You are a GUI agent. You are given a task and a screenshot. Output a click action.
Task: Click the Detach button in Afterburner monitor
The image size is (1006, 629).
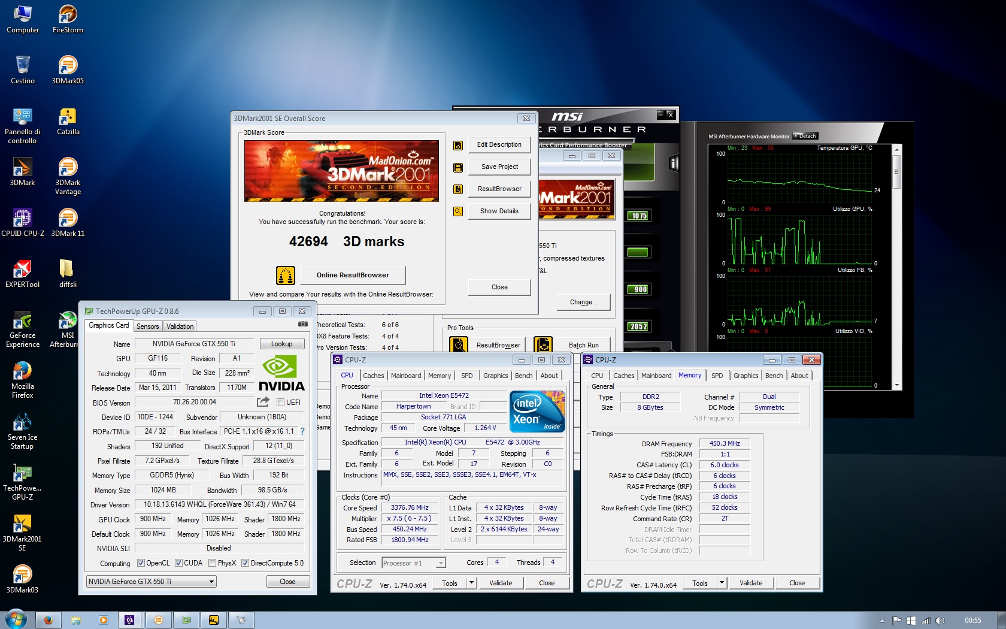tap(805, 136)
